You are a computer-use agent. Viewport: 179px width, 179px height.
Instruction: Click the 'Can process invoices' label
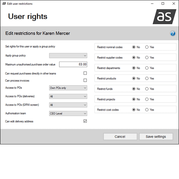coord(17,81)
